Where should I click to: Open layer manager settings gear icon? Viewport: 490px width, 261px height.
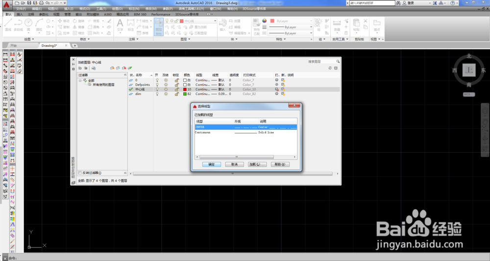pyautogui.click(x=336, y=68)
